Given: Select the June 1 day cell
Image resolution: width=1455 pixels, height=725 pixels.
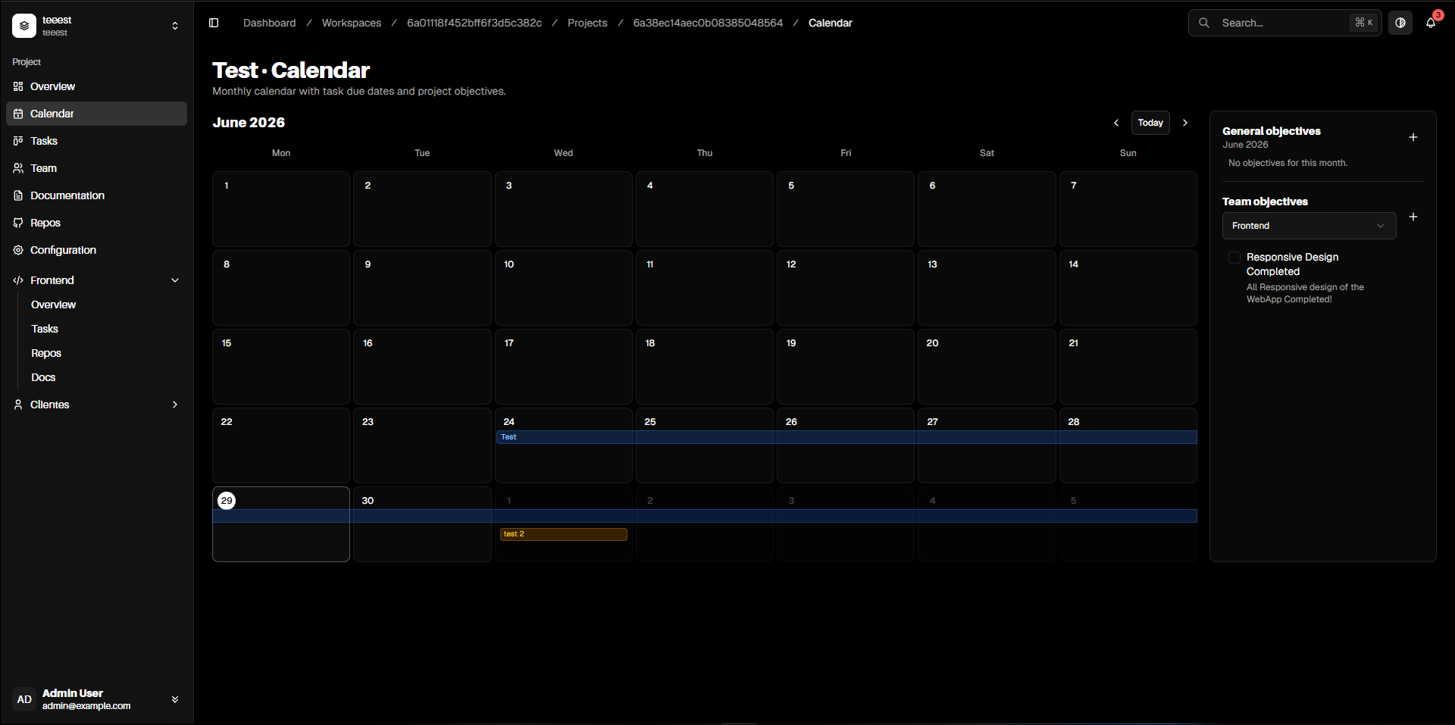Looking at the screenshot, I should coord(281,209).
